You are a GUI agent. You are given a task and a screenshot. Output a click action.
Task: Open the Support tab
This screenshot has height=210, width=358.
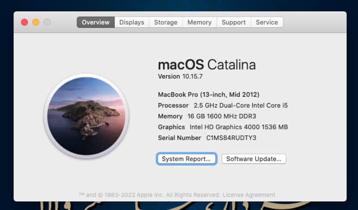pos(234,22)
